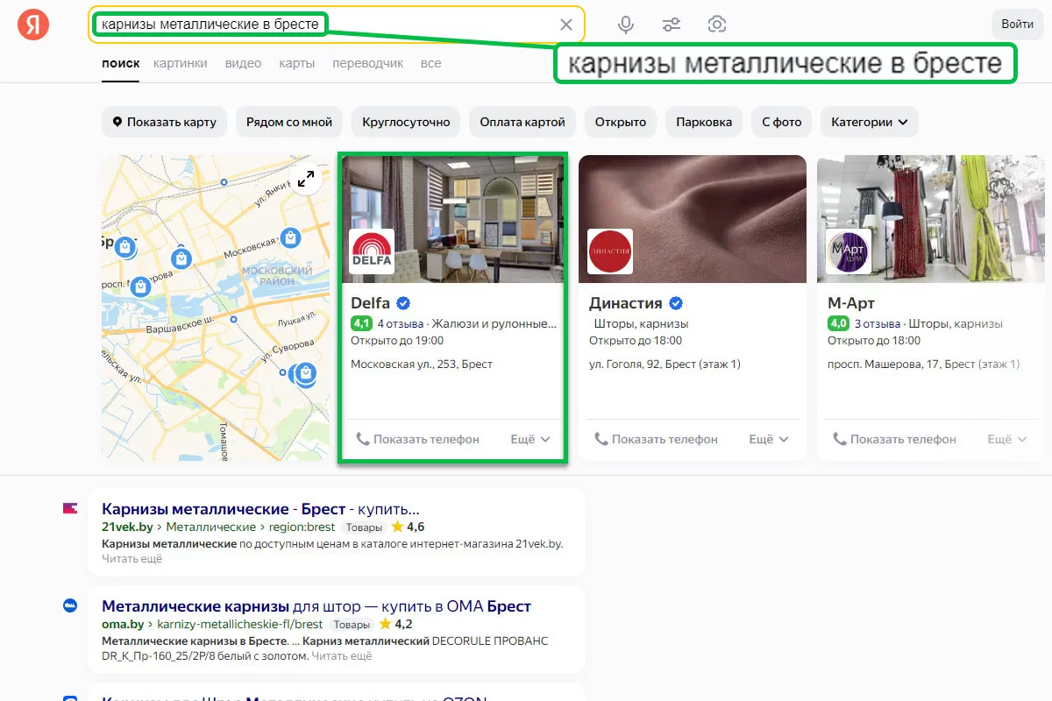Expand Ещё menu on Династия card
The width and height of the screenshot is (1052, 701).
(x=769, y=439)
